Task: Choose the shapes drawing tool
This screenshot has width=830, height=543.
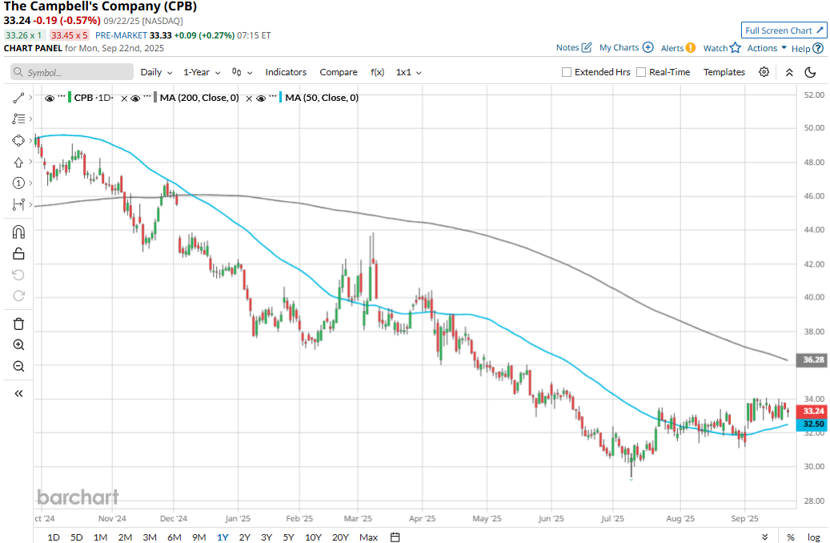Action: click(18, 140)
